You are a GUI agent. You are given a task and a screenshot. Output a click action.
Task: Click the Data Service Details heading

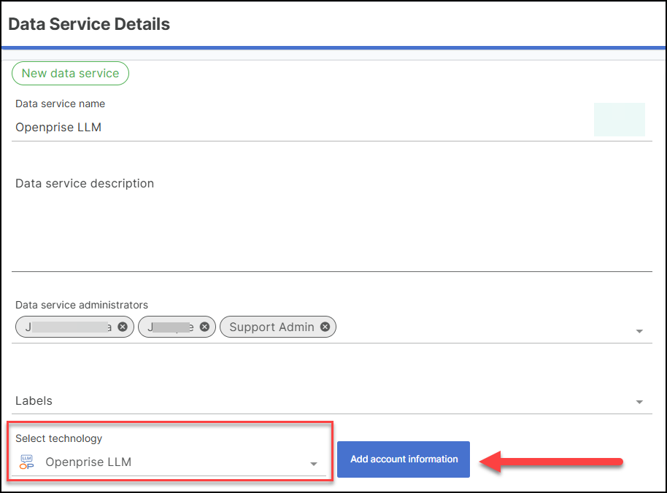[89, 24]
